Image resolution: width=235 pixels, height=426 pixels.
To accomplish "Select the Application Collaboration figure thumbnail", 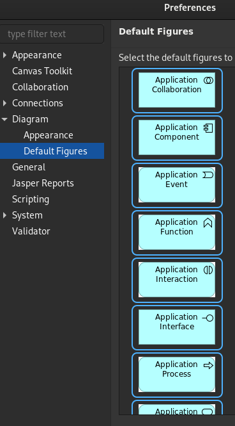I will (177, 90).
